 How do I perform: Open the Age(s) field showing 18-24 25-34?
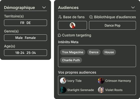(x=25, y=53)
